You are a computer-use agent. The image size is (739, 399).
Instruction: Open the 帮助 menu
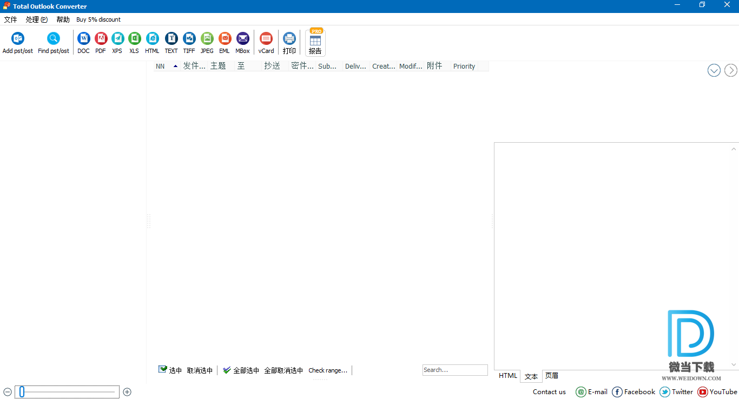63,19
